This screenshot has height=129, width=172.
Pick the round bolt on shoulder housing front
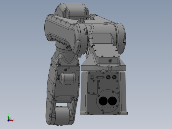(x=110, y=61)
